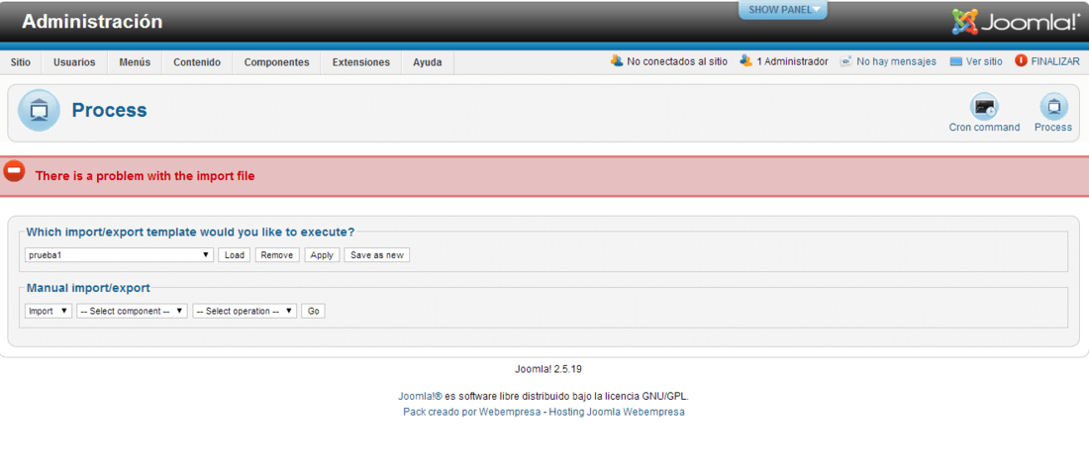
Task: Open the Sitio menu
Action: (x=21, y=61)
